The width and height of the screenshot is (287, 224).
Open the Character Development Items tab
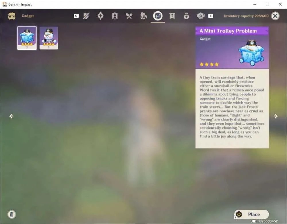(115, 16)
